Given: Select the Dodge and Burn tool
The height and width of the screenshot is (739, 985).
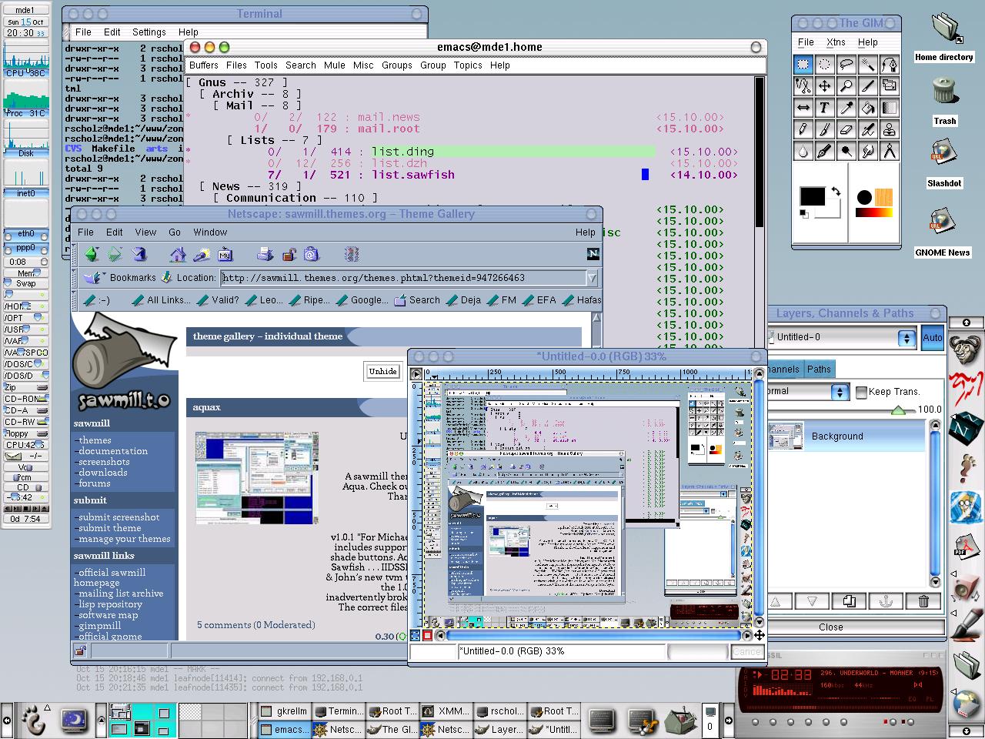Looking at the screenshot, I should tap(846, 151).
